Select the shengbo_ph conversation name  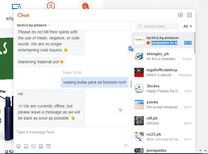tap(158, 54)
